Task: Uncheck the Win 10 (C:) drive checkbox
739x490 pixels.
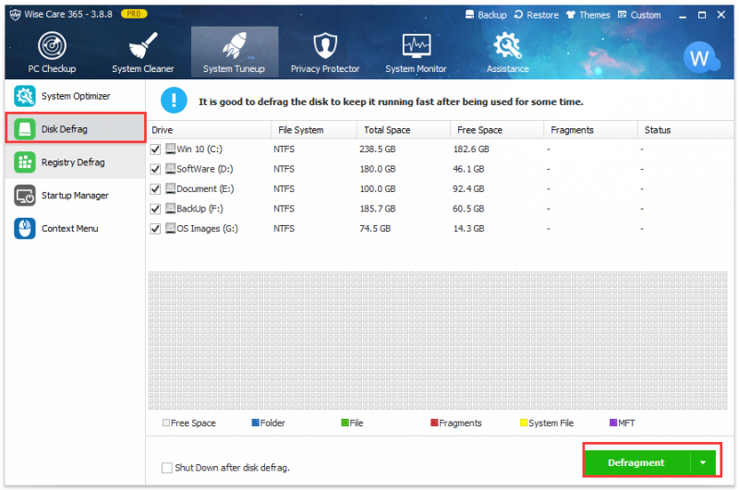Action: tap(155, 149)
